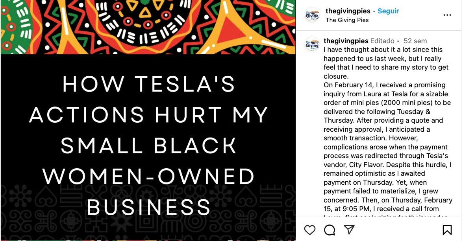Click the "WOMEN-OWNED" line in the post image

tap(148, 176)
